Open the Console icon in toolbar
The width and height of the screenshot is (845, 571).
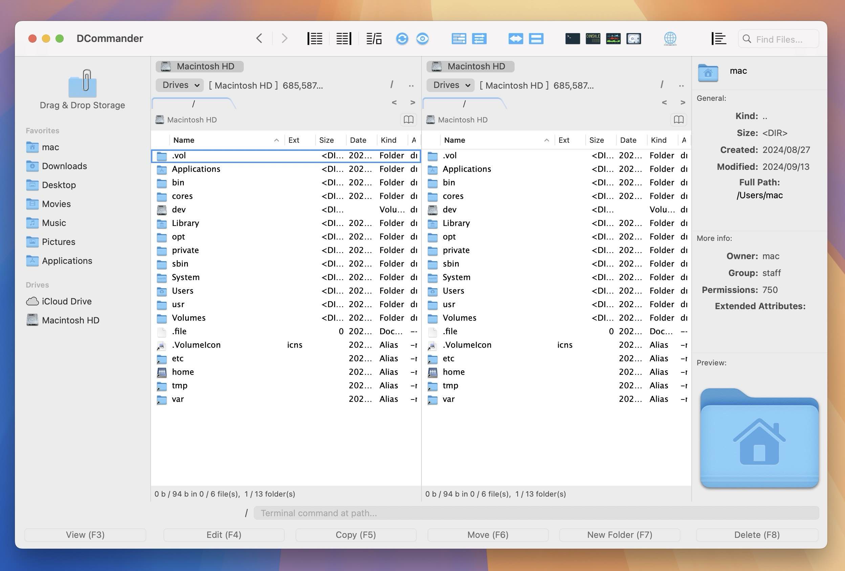click(593, 39)
